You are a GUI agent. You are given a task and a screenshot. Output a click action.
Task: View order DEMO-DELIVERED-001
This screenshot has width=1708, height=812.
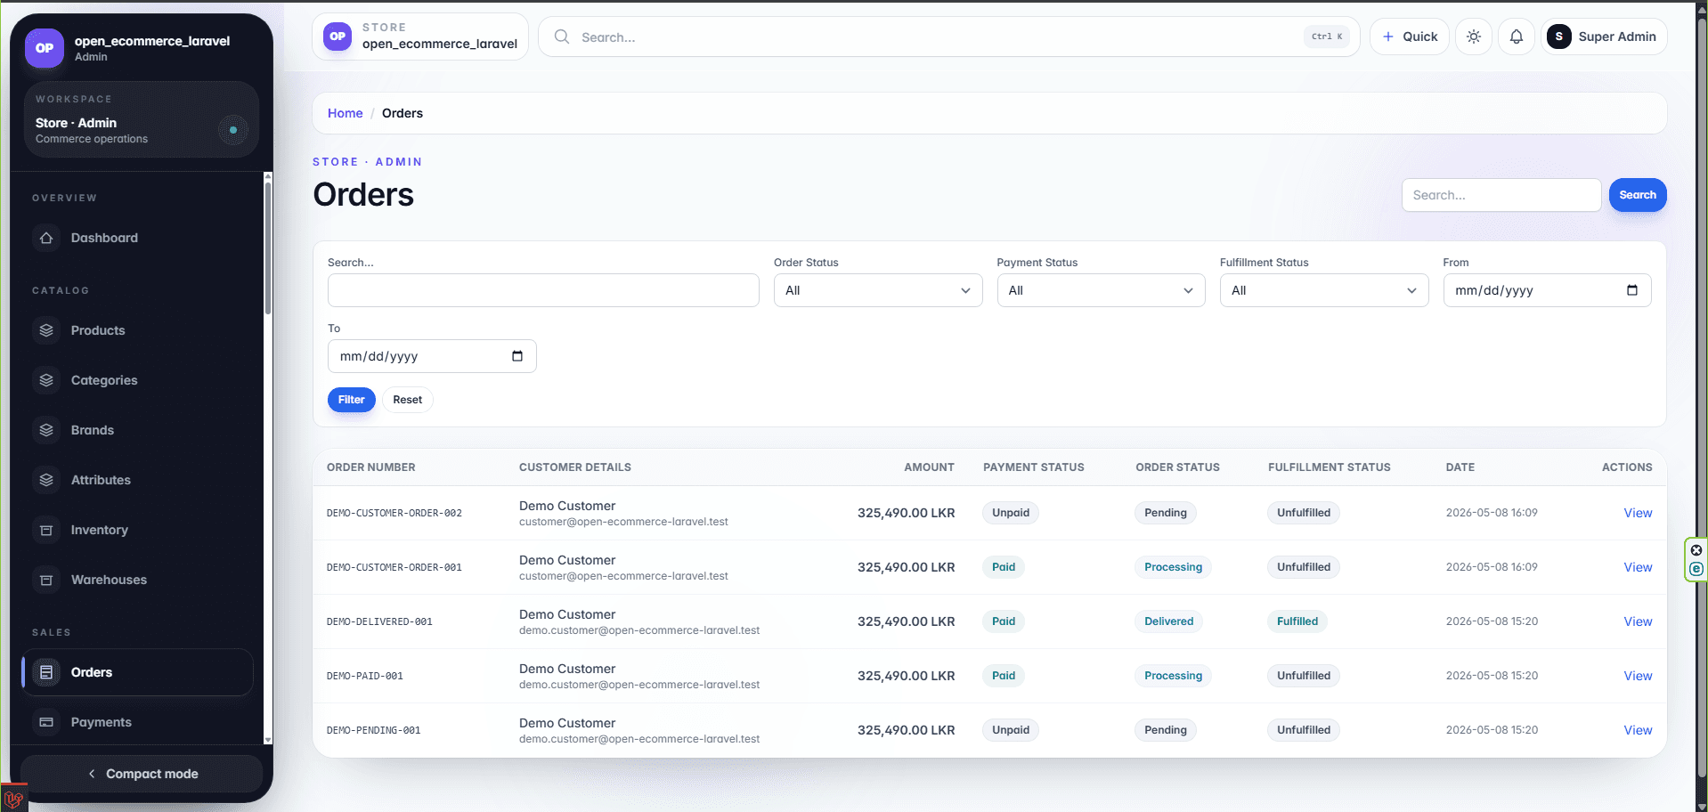1638,621
